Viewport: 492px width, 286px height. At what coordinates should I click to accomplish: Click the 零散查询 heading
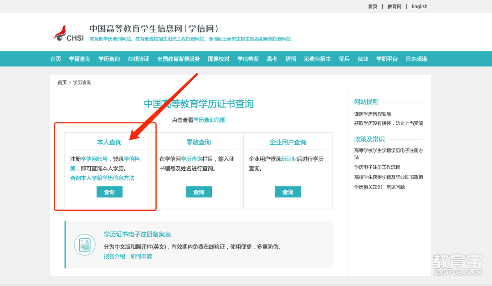199,143
